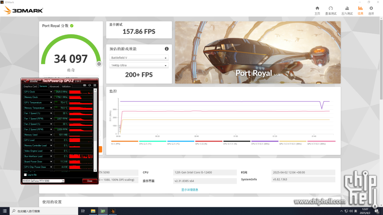Click the 200+ FPS estimated performance value
This screenshot has height=215, width=383.
tap(139, 75)
